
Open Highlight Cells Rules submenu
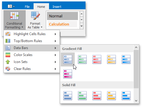(x=32, y=34)
